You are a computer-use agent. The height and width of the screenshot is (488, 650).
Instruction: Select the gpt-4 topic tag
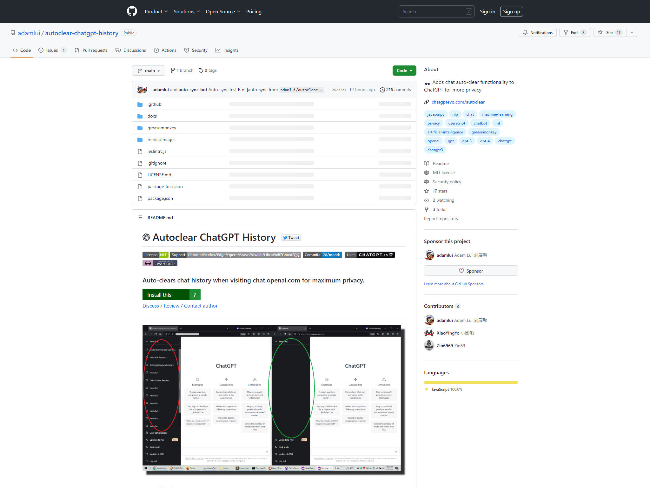(x=485, y=141)
